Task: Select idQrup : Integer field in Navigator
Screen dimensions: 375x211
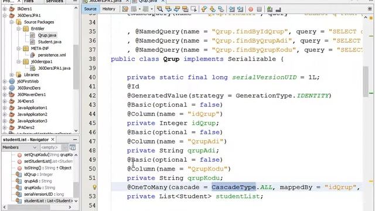Action: click(38, 175)
